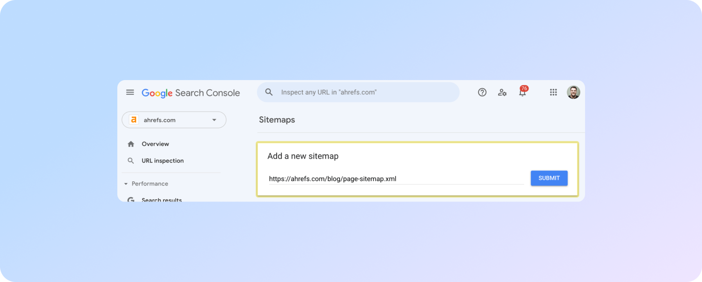Image resolution: width=702 pixels, height=282 pixels.
Task: Open the help question mark icon
Action: tap(482, 92)
